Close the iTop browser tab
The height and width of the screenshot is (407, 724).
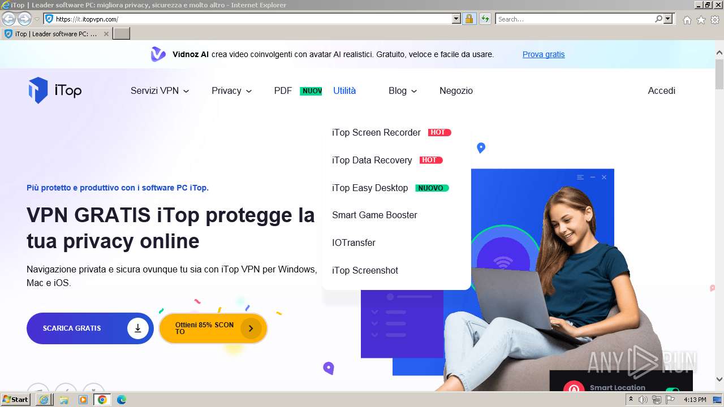106,34
